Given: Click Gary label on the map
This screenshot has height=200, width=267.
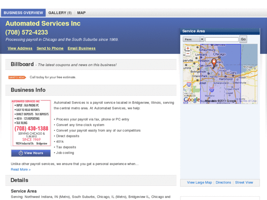Looking at the screenshot, I should click(233, 73).
